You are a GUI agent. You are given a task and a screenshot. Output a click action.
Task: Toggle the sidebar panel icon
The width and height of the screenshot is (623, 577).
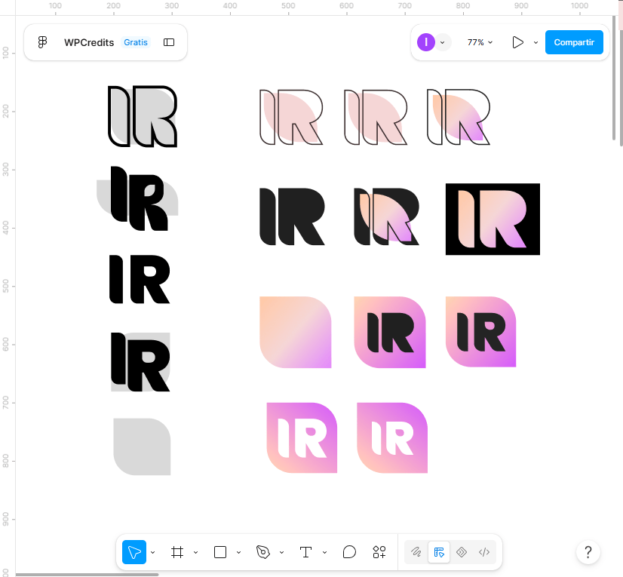pos(169,42)
